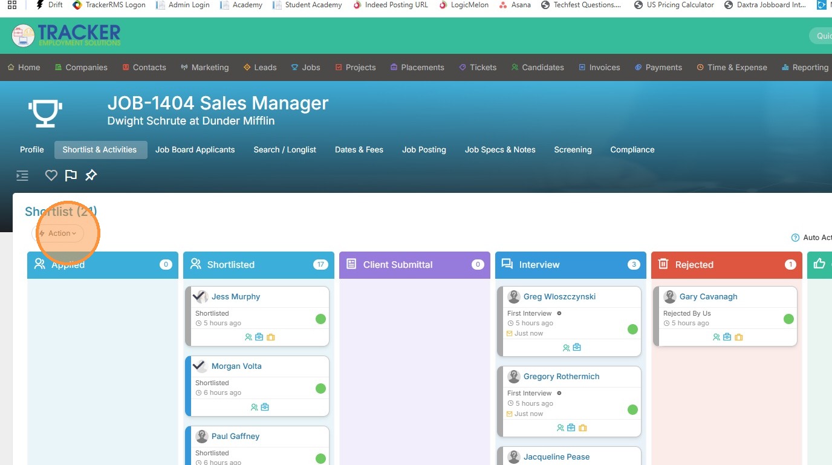This screenshot has height=465, width=832.
Task: Click the people icon in the Shortlisted header
Action: click(195, 264)
